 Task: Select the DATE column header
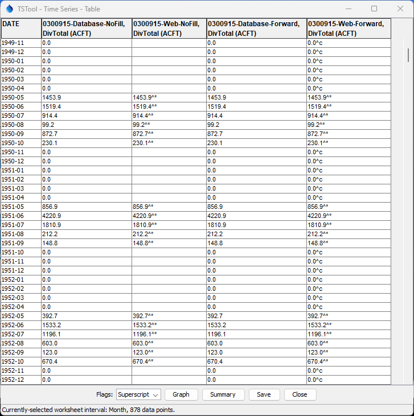pyautogui.click(x=21, y=28)
